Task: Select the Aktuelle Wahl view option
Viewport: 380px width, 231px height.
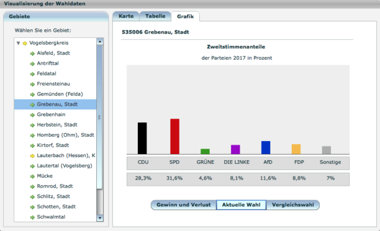Action: click(241, 205)
